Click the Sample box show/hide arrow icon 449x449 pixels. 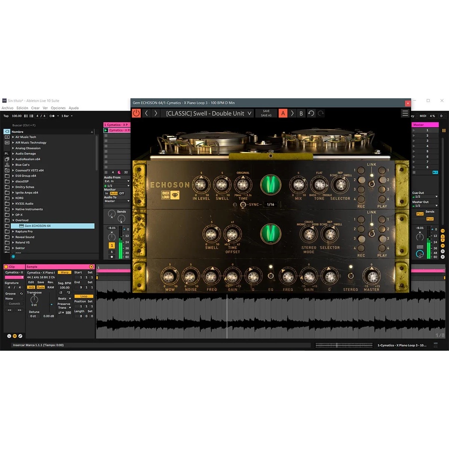(x=91, y=267)
